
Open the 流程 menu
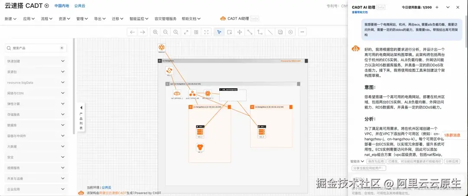pyautogui.click(x=46, y=19)
